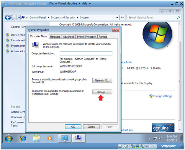Click the VMware hard disk device icon
The height and width of the screenshot is (150, 185).
(120, 146)
